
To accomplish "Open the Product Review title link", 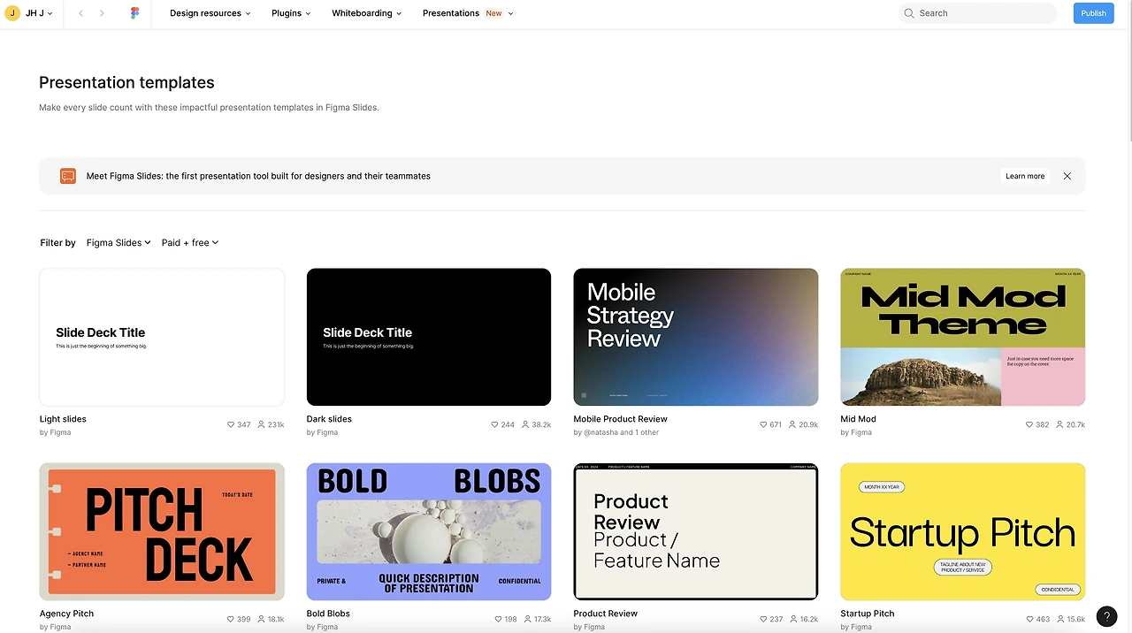I will point(605,614).
